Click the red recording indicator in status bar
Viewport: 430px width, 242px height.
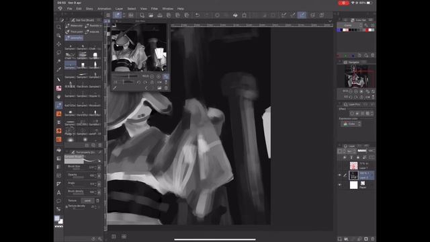click(x=343, y=3)
